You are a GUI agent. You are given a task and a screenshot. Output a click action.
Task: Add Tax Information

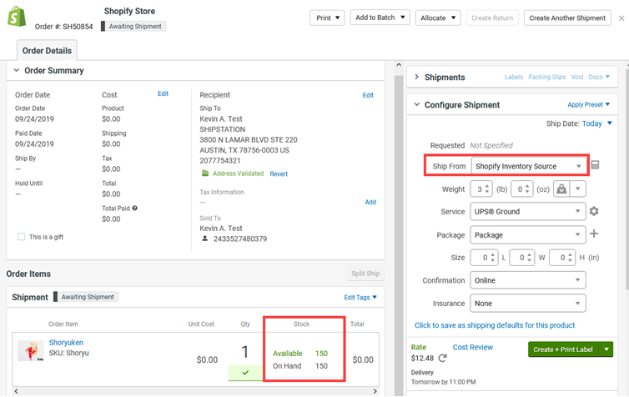[370, 202]
